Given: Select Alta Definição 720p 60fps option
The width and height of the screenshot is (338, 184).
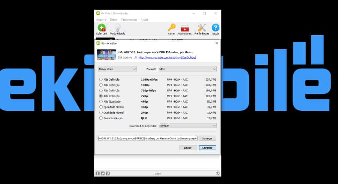Looking at the screenshot, I should 101,90.
